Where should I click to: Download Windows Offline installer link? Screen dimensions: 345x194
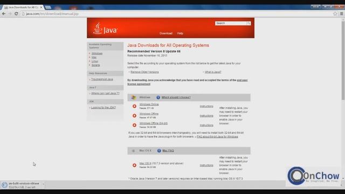coord(149,114)
